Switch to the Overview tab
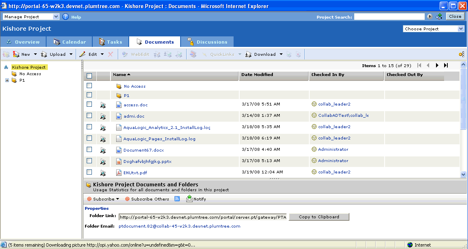468x249 pixels. click(23, 42)
